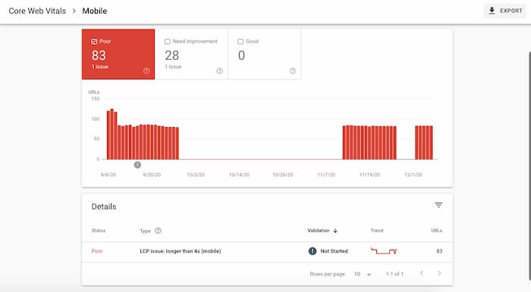The height and width of the screenshot is (292, 531).
Task: Go to previous page arrow
Action: pyautogui.click(x=422, y=273)
